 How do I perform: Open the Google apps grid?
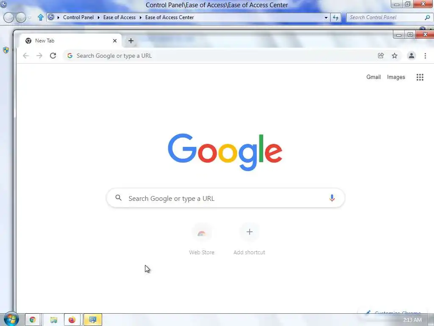point(420,77)
